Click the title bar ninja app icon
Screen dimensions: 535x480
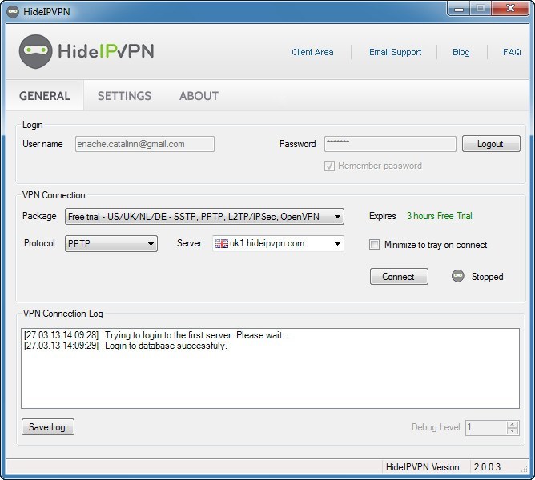(13, 11)
